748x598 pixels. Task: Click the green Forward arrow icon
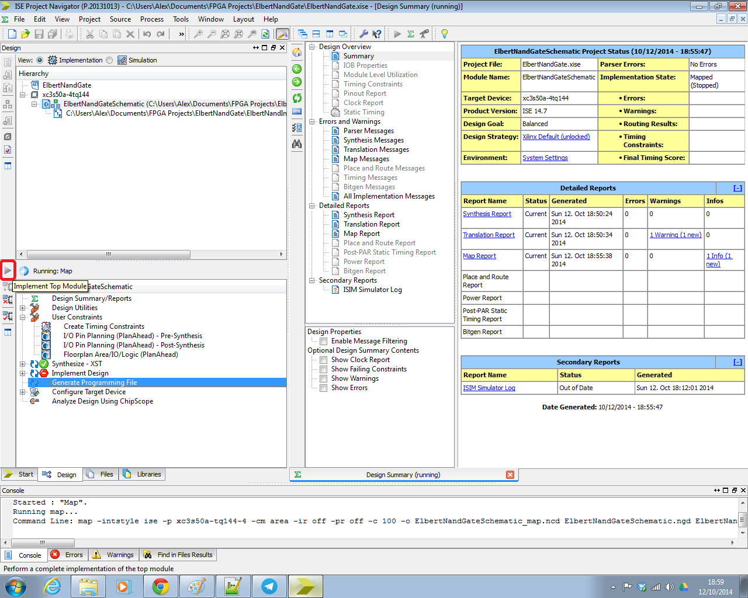tap(297, 82)
